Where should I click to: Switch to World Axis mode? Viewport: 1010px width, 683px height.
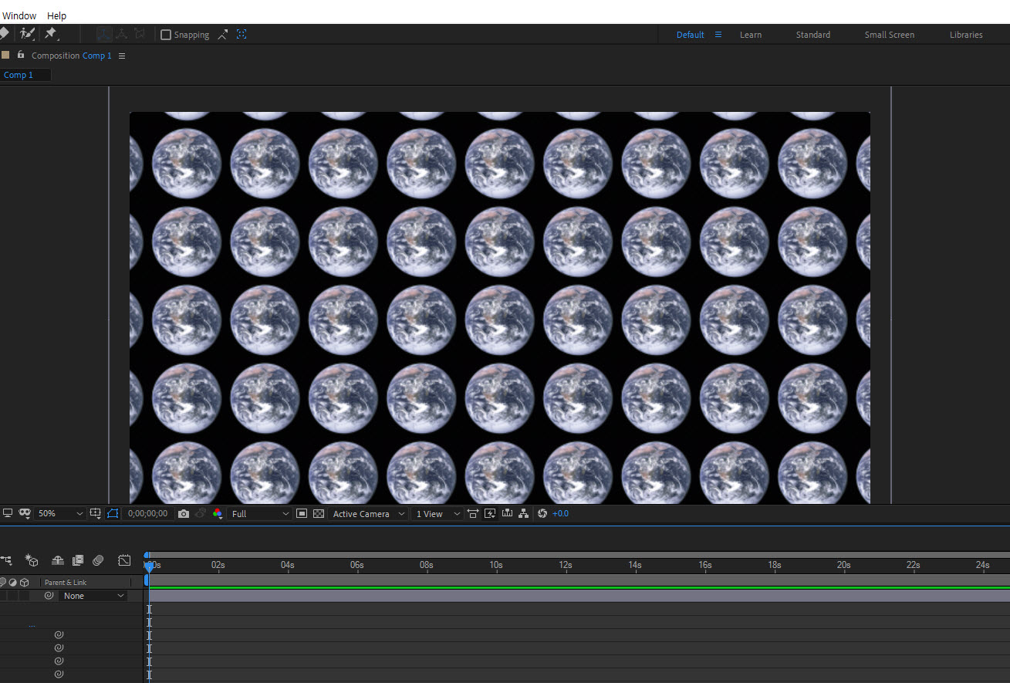(x=121, y=34)
